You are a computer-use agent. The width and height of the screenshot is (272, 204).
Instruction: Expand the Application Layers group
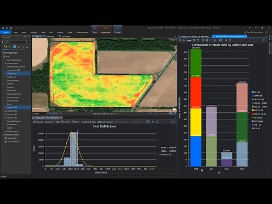(x=3, y=94)
